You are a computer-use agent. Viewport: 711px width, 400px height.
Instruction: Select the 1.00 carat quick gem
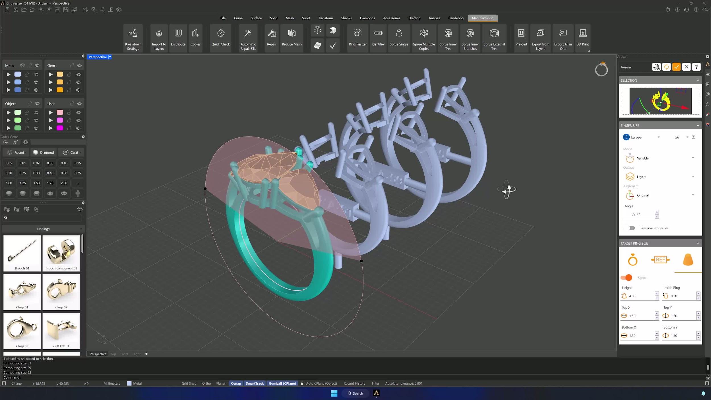point(9,183)
